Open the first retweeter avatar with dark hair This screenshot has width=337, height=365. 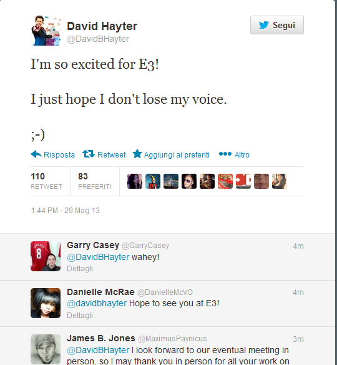[x=135, y=181]
